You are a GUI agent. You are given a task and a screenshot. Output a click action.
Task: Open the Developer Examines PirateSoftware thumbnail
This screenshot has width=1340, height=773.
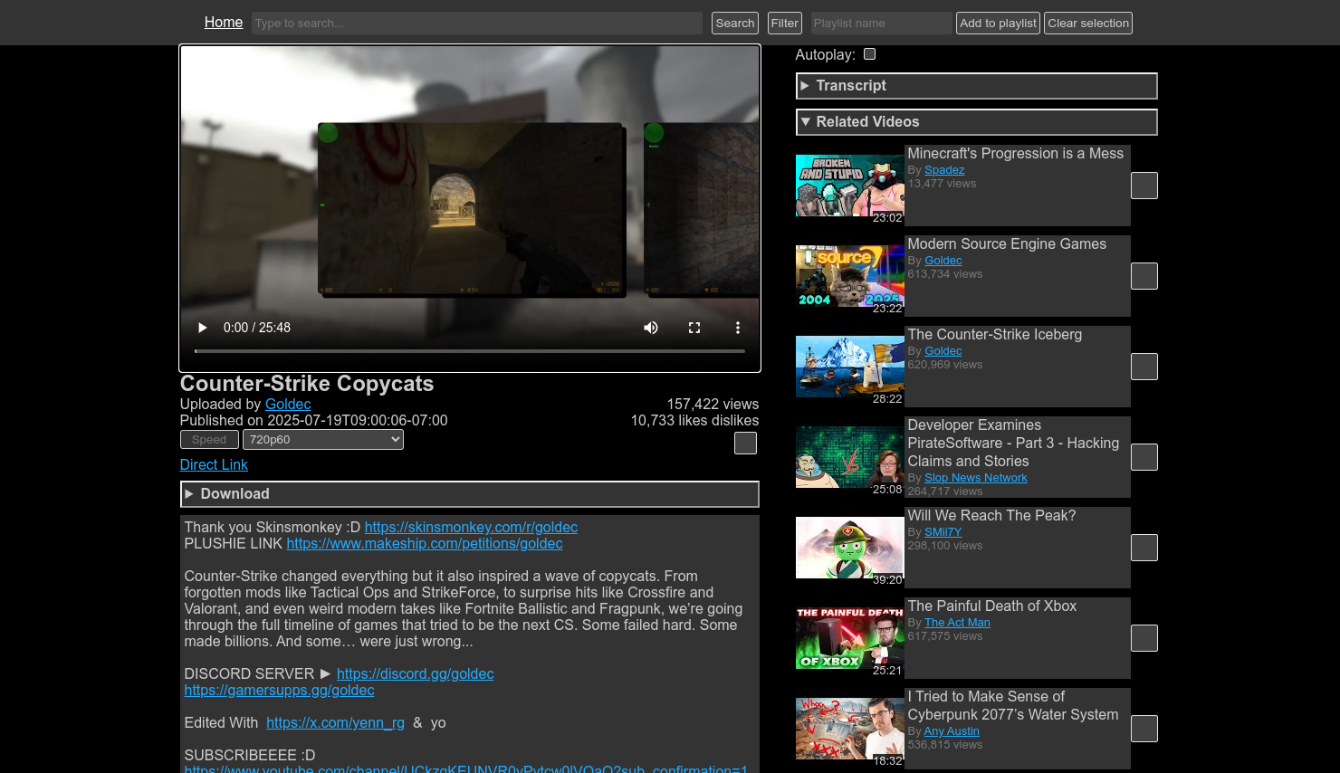pyautogui.click(x=850, y=457)
